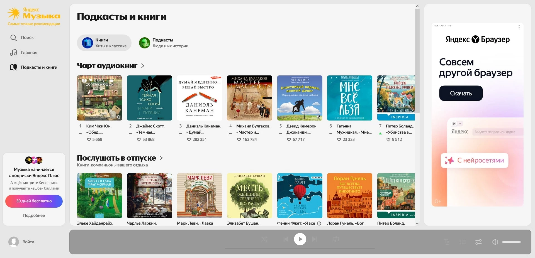This screenshot has width=535, height=258.
Task: Mute the volume using the speaker icon
Action: tap(495, 242)
